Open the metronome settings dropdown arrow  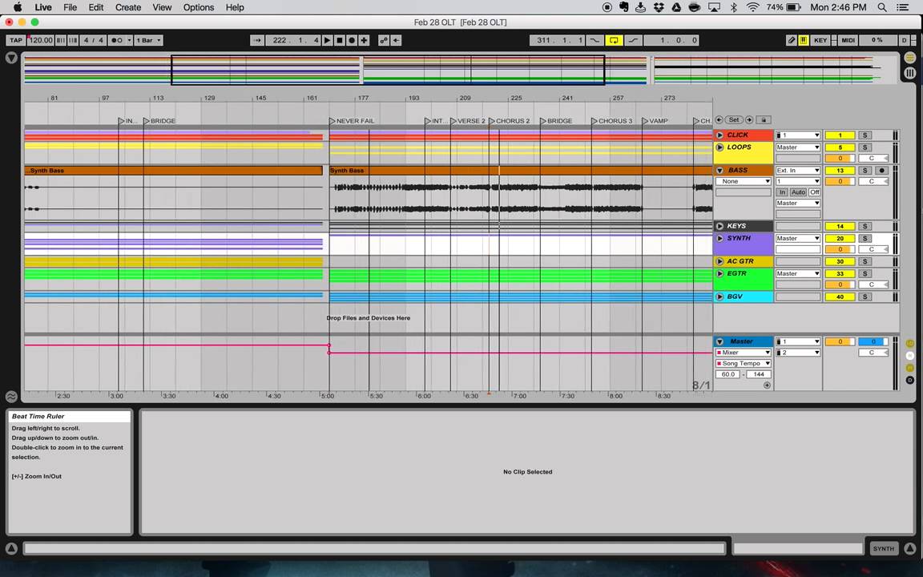click(130, 40)
